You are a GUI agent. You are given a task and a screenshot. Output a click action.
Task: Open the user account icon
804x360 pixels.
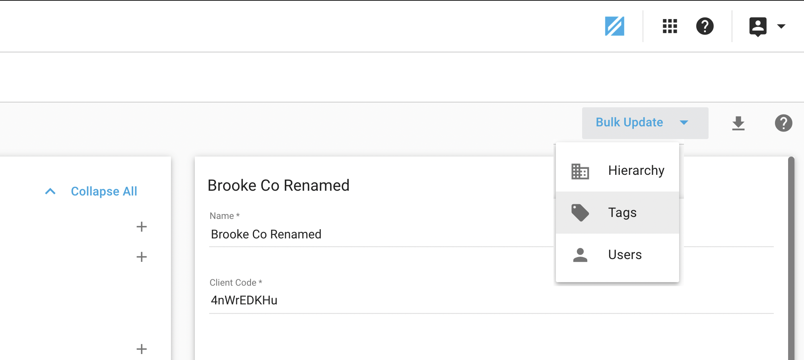(758, 26)
